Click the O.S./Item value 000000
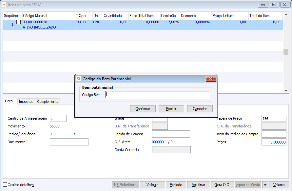The image size is (292, 191). pyautogui.click(x=158, y=142)
